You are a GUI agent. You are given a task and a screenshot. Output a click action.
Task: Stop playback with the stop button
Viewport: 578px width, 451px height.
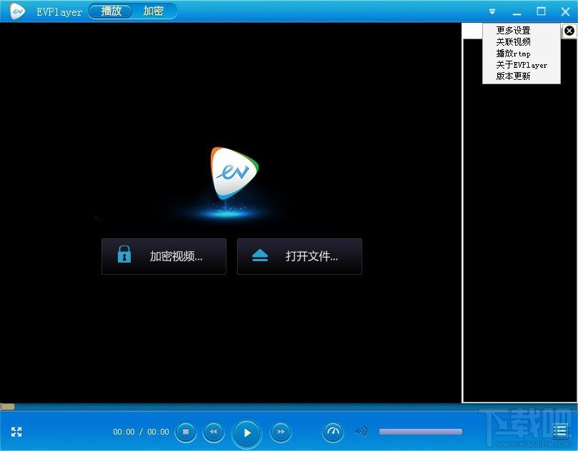tap(186, 432)
